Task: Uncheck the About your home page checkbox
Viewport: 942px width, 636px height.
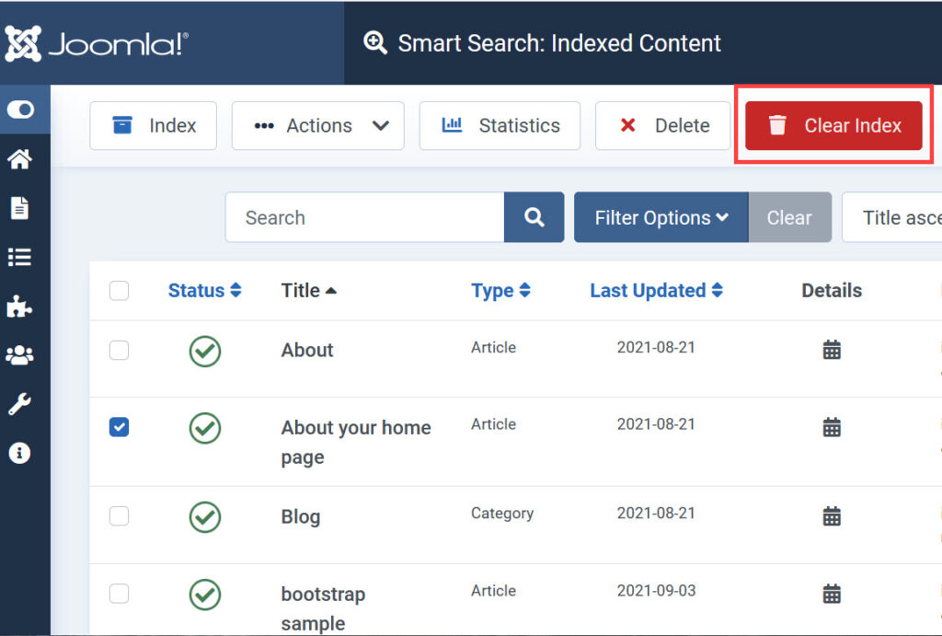Action: click(120, 427)
